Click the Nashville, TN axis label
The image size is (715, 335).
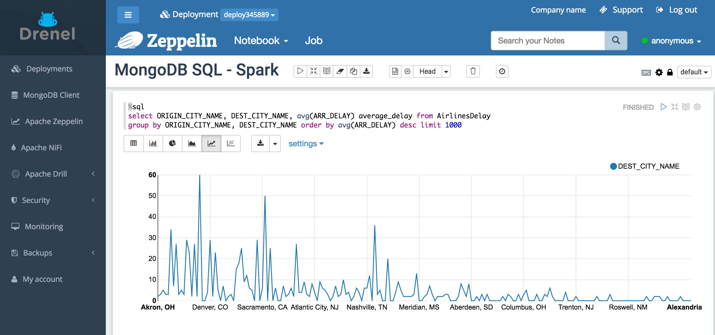coord(367,307)
